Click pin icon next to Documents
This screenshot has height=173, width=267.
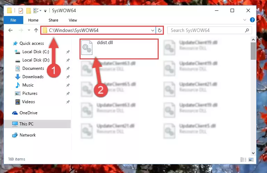68,68
